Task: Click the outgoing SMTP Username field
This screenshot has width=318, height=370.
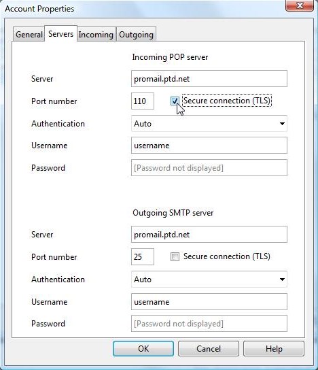Action: click(209, 301)
